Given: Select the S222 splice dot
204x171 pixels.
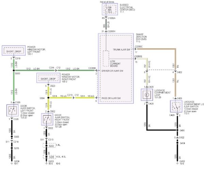Looking at the screenshot, I should (46, 146).
